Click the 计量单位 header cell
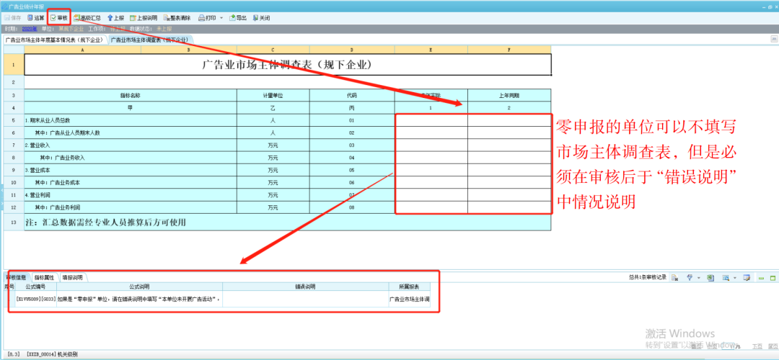Viewport: 779px width, 360px height. [273, 95]
